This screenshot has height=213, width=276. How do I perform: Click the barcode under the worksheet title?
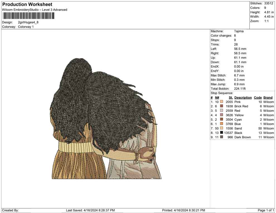click(x=28, y=16)
